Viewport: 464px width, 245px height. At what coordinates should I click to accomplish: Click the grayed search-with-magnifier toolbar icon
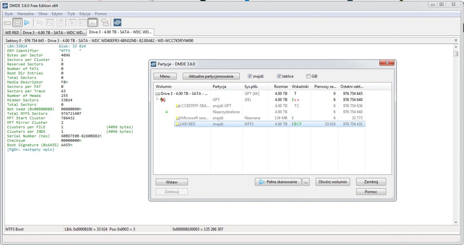pos(50,23)
